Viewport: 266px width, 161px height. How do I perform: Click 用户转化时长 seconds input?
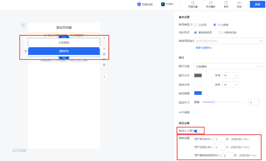(219, 139)
